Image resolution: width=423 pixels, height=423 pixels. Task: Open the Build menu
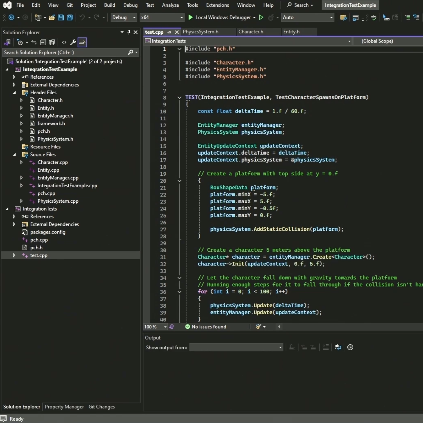tap(109, 5)
